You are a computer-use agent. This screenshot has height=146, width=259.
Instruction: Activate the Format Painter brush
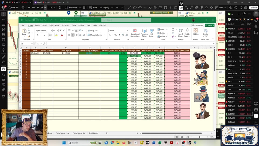pyautogui.click(x=29, y=36)
